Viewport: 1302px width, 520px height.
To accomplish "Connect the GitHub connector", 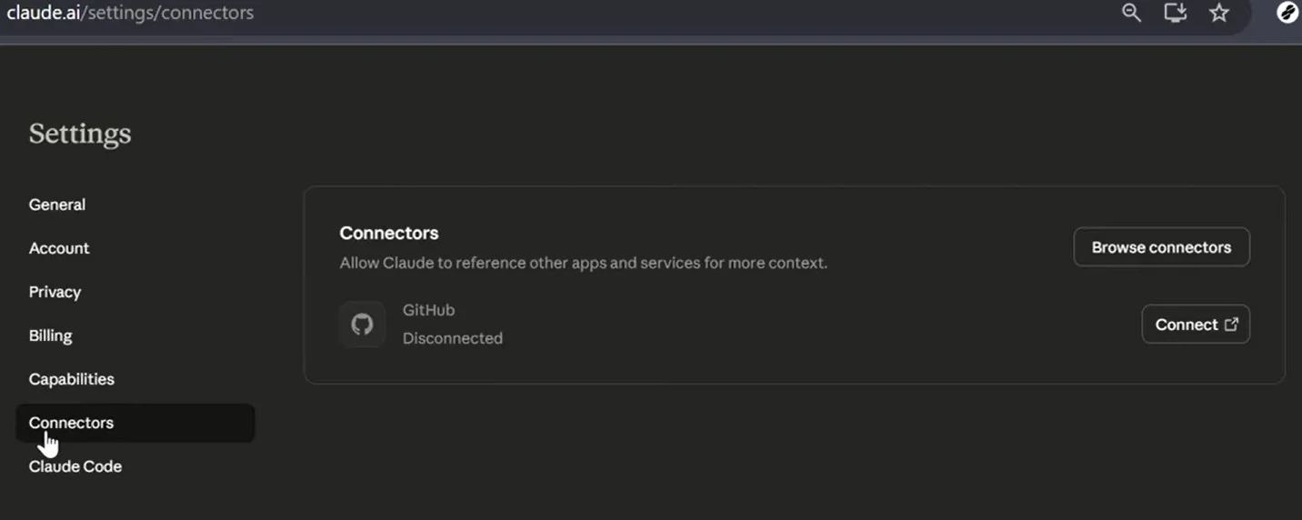I will click(x=1196, y=325).
